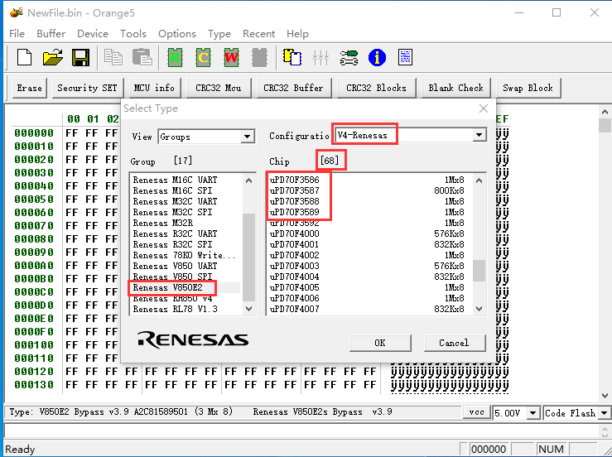This screenshot has height=457, width=612.
Task: Click the Erase button
Action: 30,89
